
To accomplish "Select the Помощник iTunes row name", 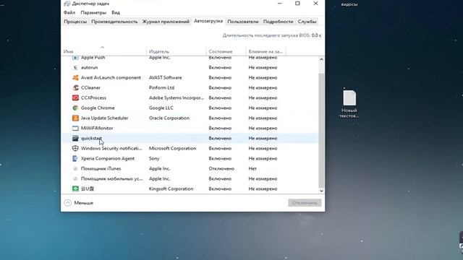I will coord(101,168).
